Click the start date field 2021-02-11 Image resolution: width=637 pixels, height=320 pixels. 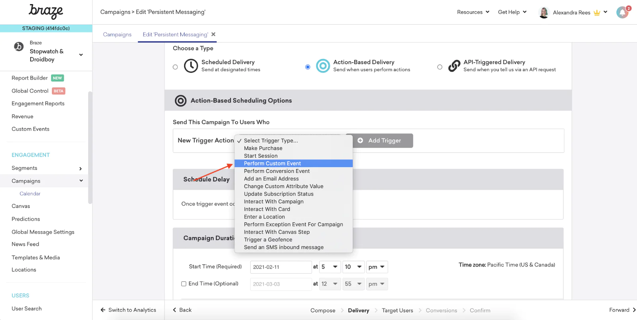click(x=281, y=267)
